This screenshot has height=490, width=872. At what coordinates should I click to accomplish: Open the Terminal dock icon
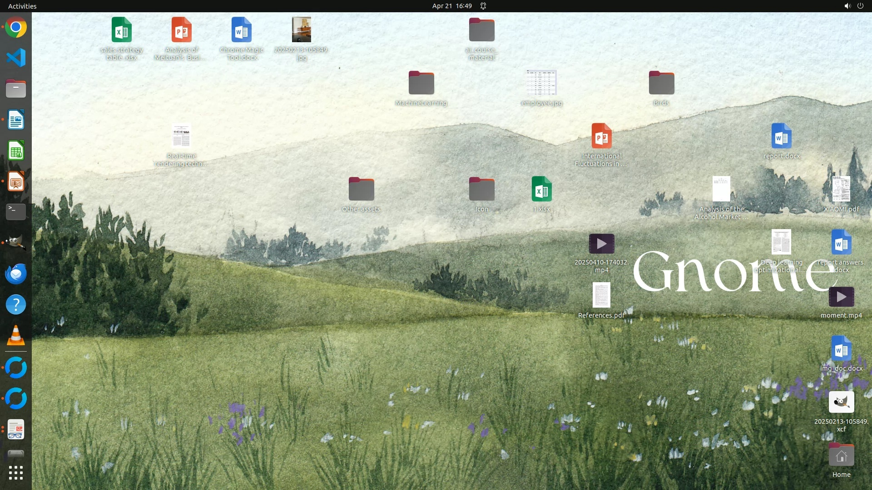16,212
